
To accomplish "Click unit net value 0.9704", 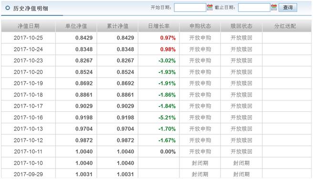I will [84, 129].
